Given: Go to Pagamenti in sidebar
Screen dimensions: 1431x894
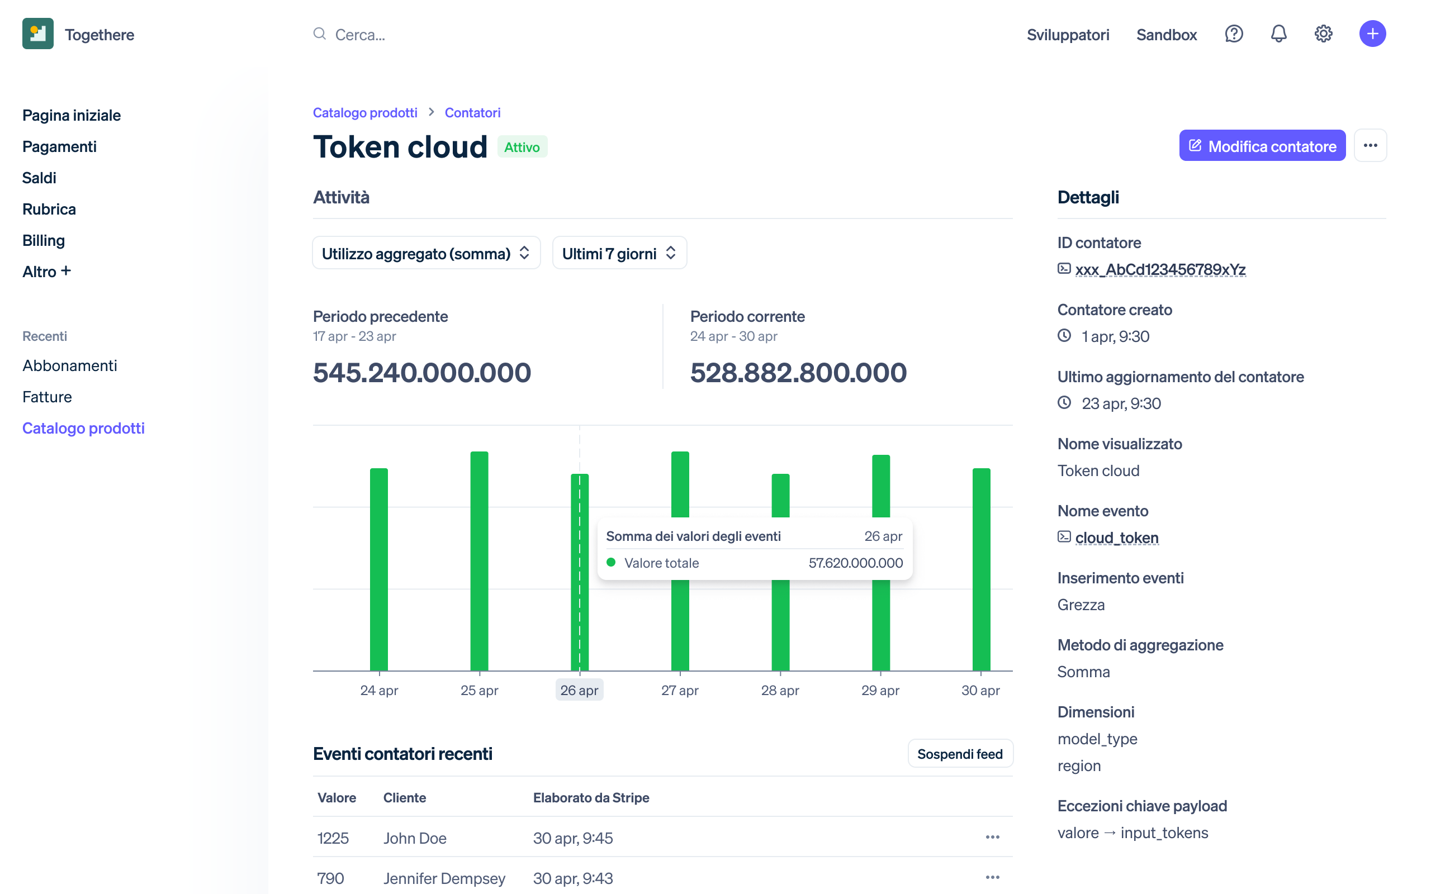Looking at the screenshot, I should coord(59,146).
